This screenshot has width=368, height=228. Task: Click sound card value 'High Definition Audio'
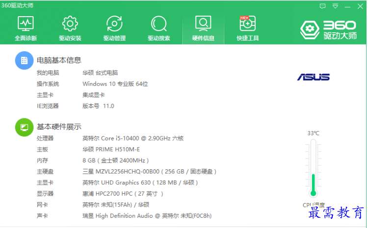point(124,216)
